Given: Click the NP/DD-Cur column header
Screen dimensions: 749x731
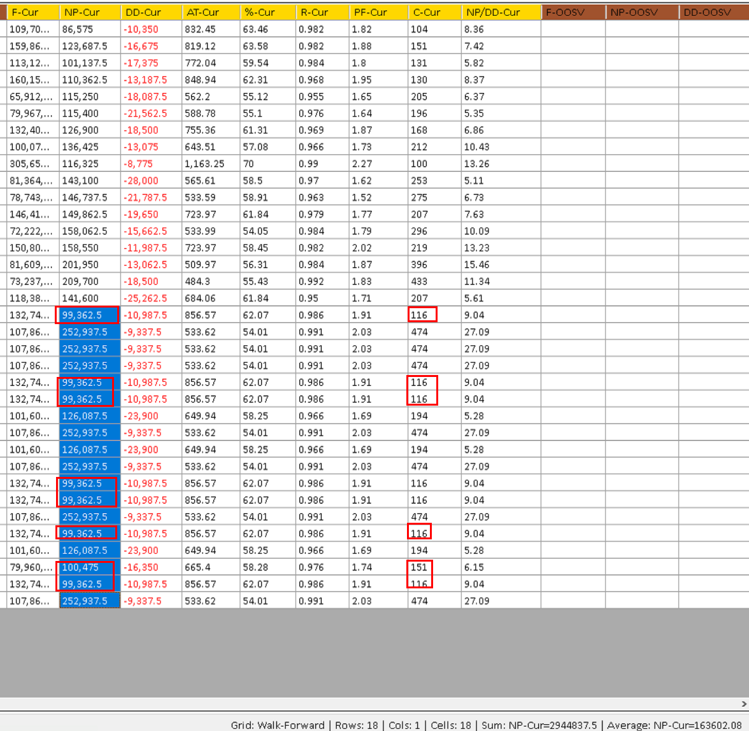Looking at the screenshot, I should tap(501, 12).
